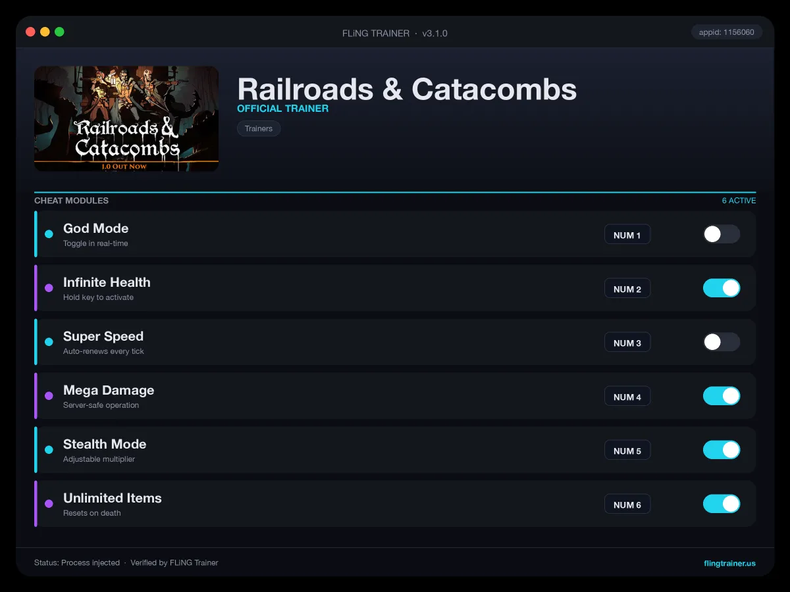
Task: Click the OFFICIAL TRAINER subtitle
Action: [x=282, y=109]
